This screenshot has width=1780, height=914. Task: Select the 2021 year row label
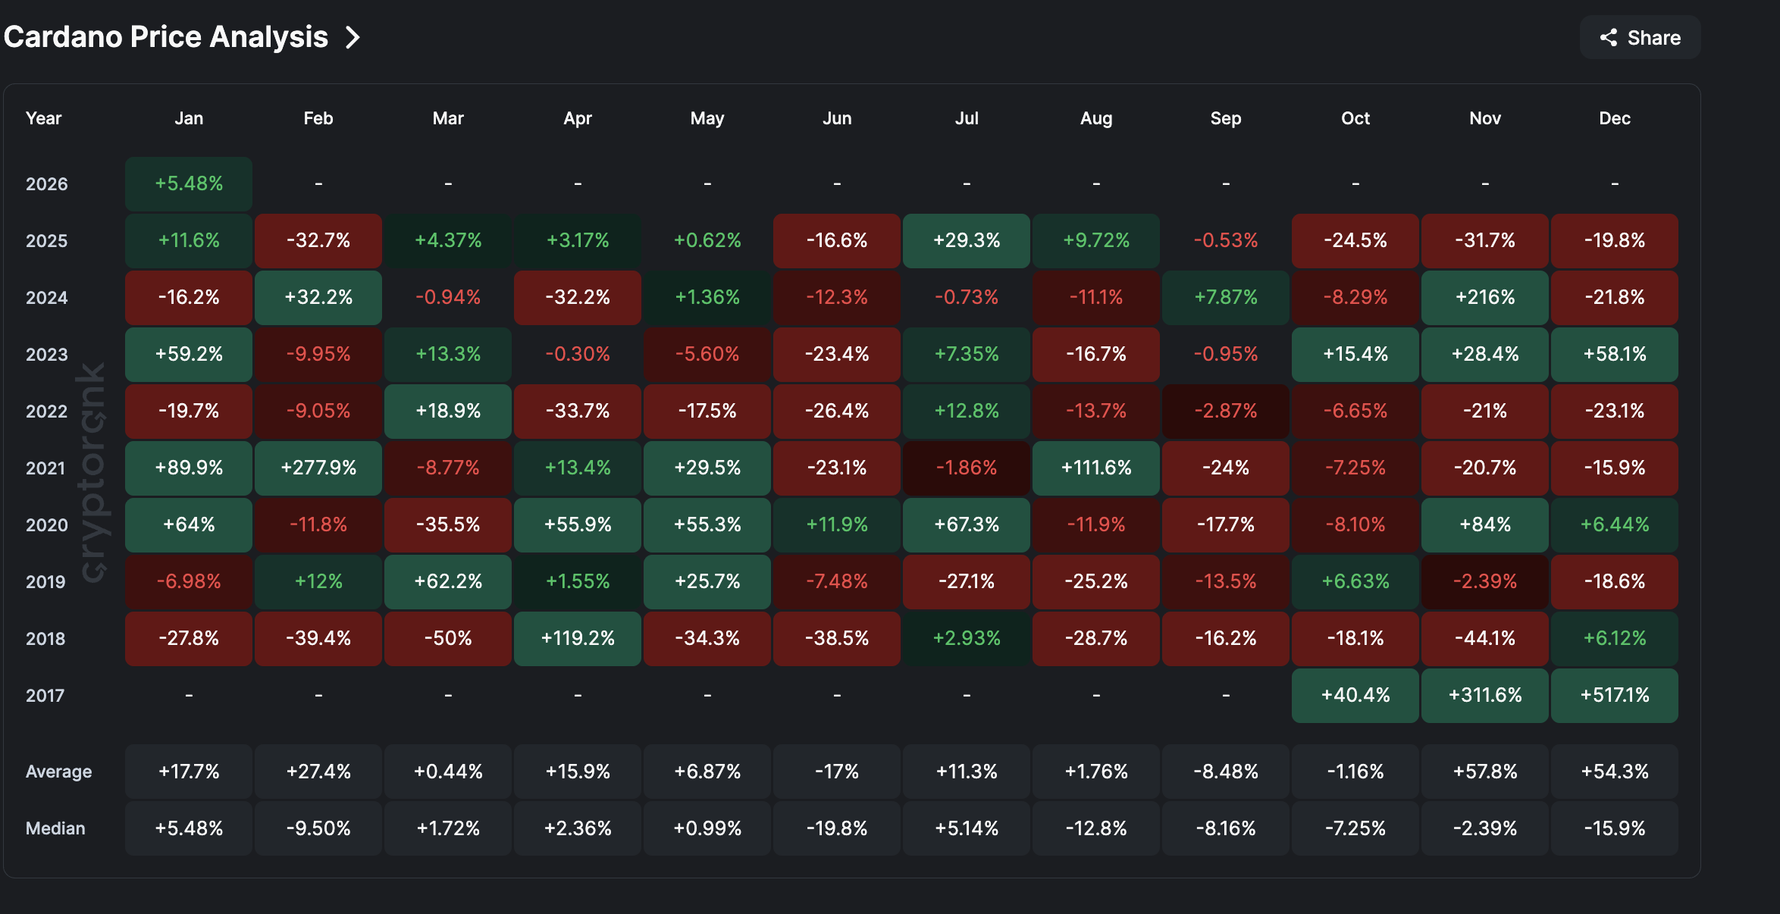click(x=45, y=468)
